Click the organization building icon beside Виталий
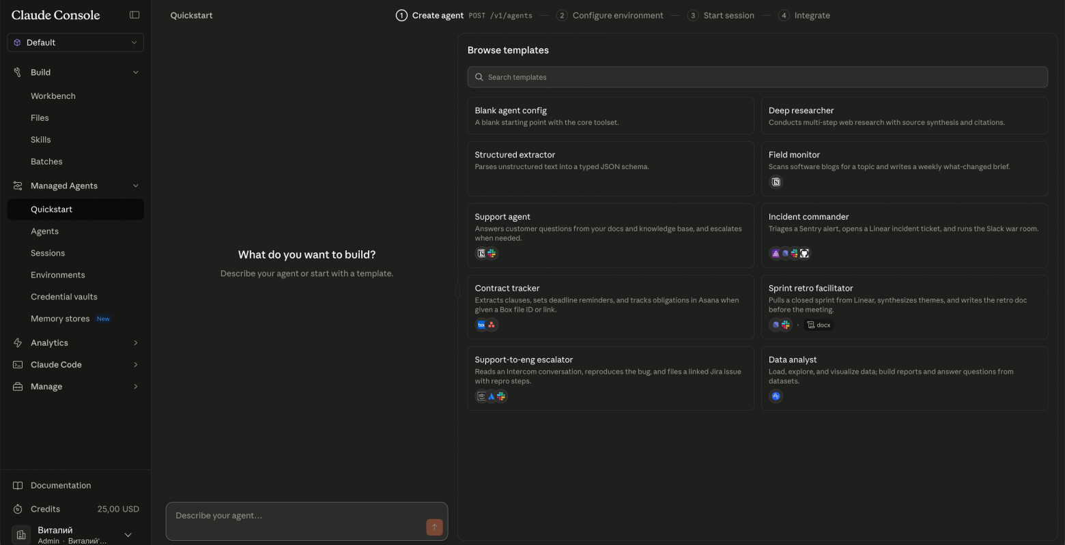This screenshot has width=1065, height=545. pyautogui.click(x=21, y=535)
